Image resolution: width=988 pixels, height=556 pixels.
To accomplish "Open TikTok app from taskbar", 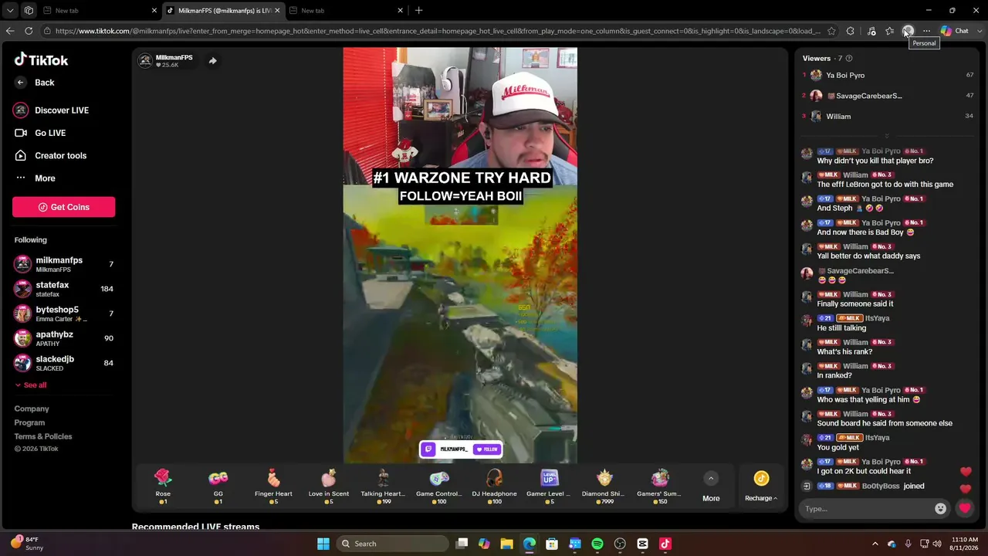I will (x=665, y=544).
